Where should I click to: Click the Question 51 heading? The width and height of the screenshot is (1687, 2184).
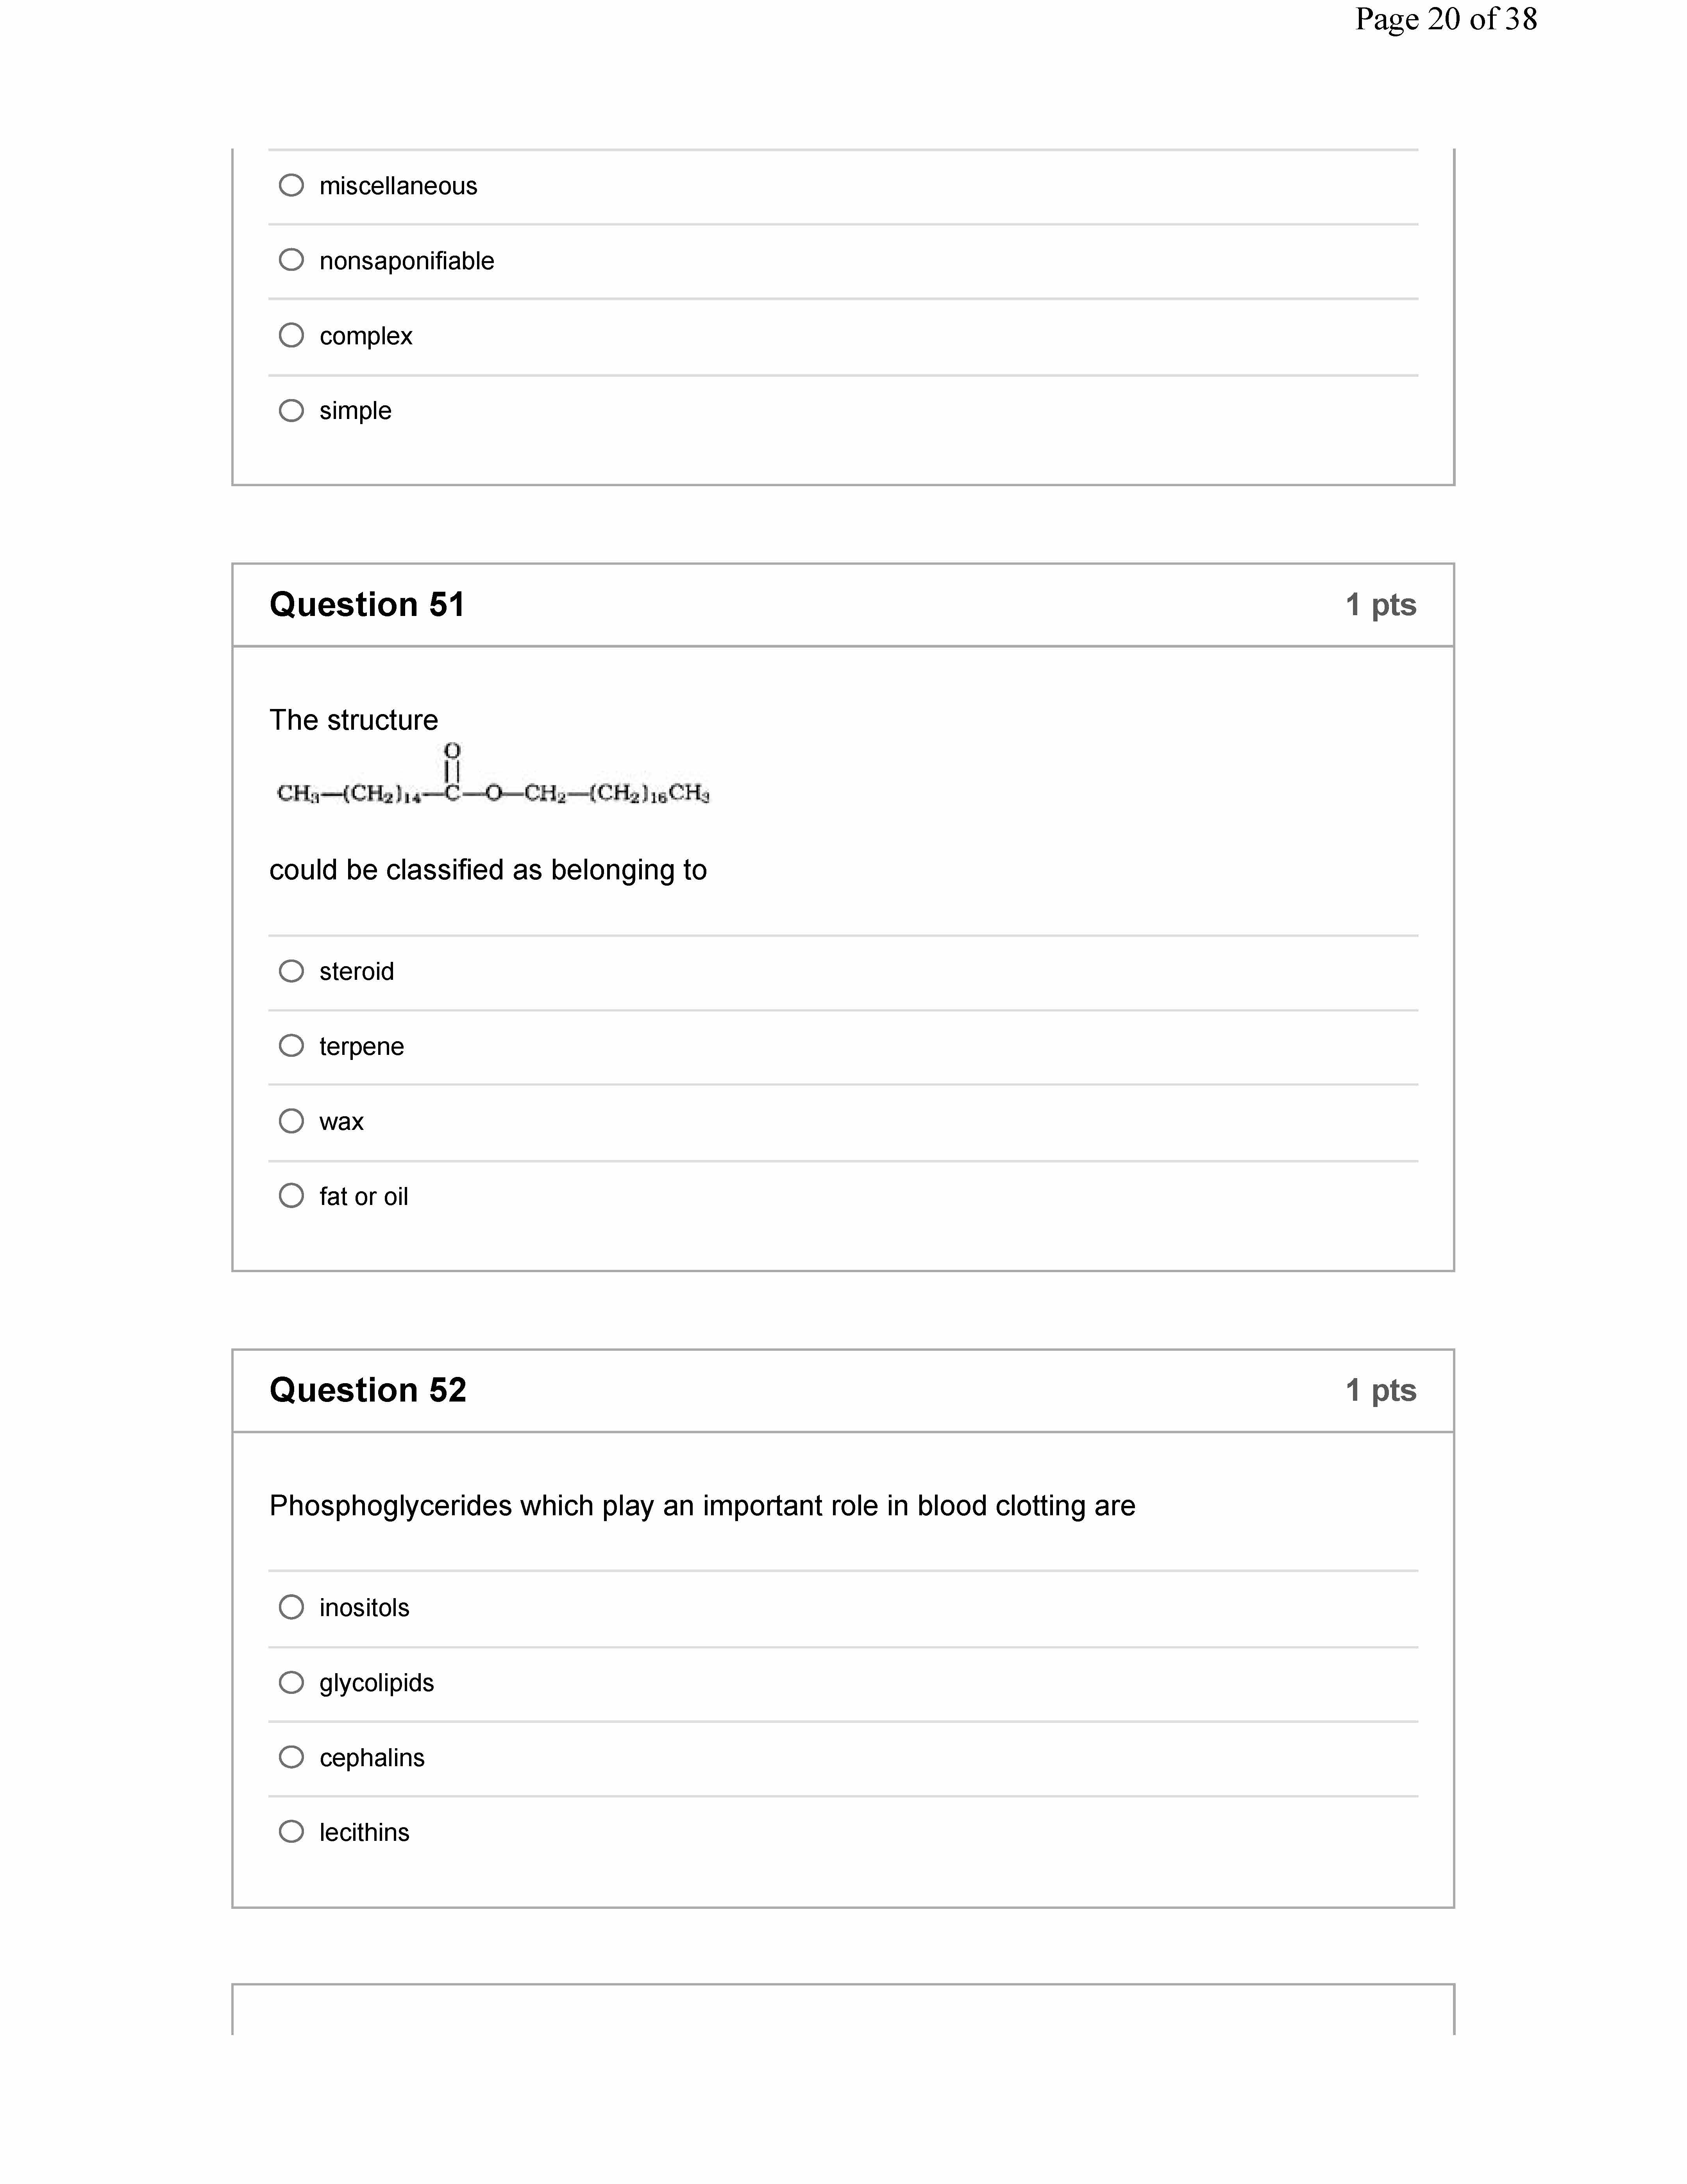367,605
